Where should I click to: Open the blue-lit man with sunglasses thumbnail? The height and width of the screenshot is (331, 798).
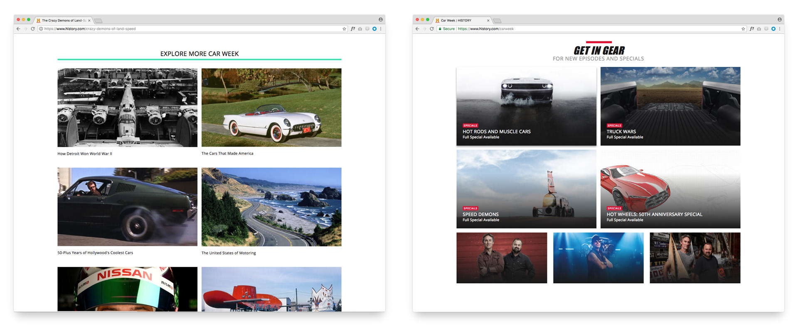point(598,258)
